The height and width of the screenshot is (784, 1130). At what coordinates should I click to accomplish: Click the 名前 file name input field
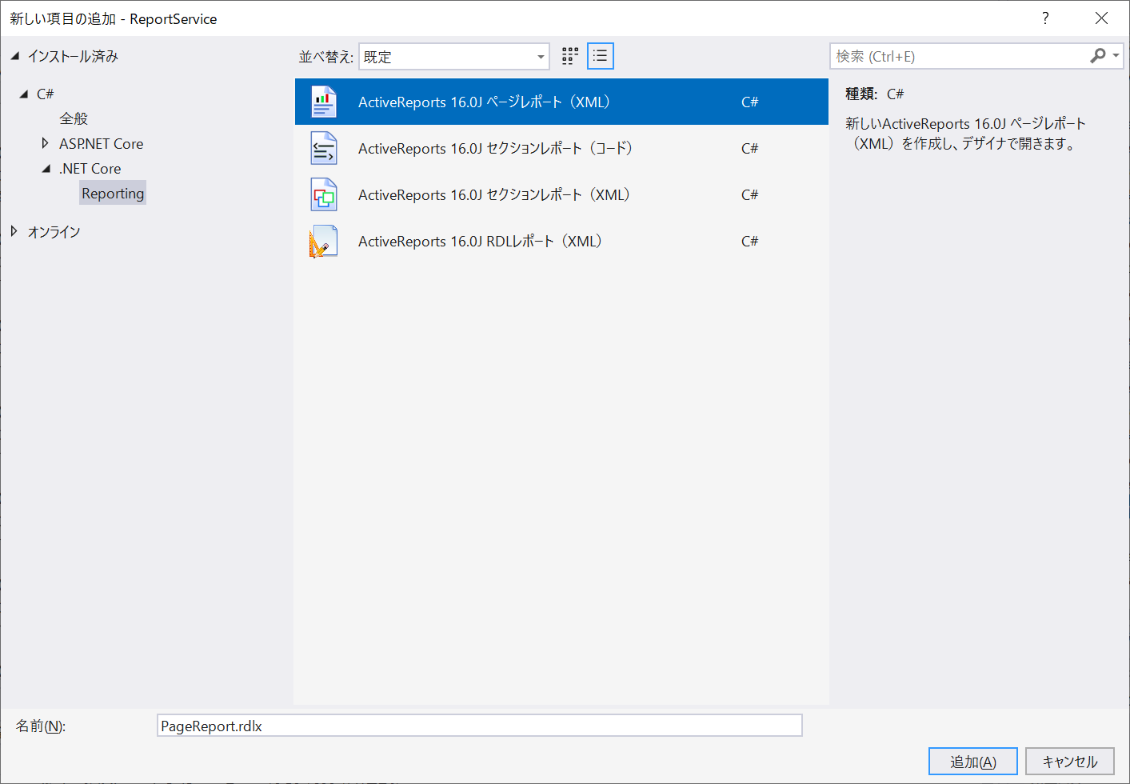click(480, 726)
